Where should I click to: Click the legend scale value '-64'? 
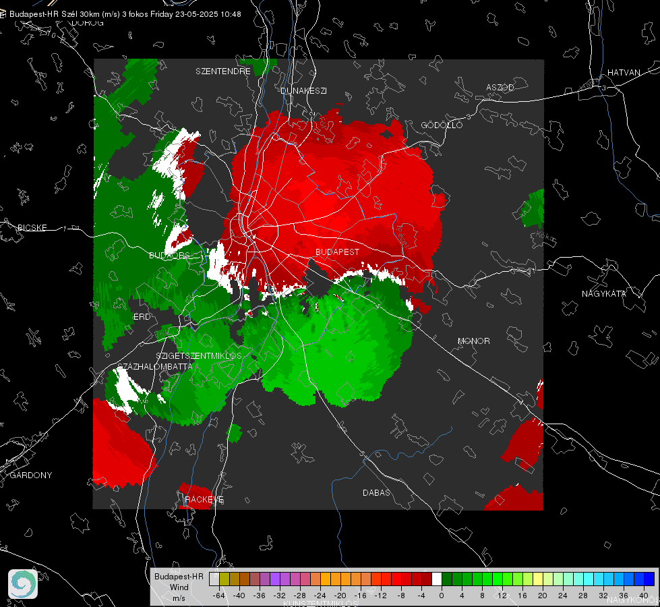point(219,596)
